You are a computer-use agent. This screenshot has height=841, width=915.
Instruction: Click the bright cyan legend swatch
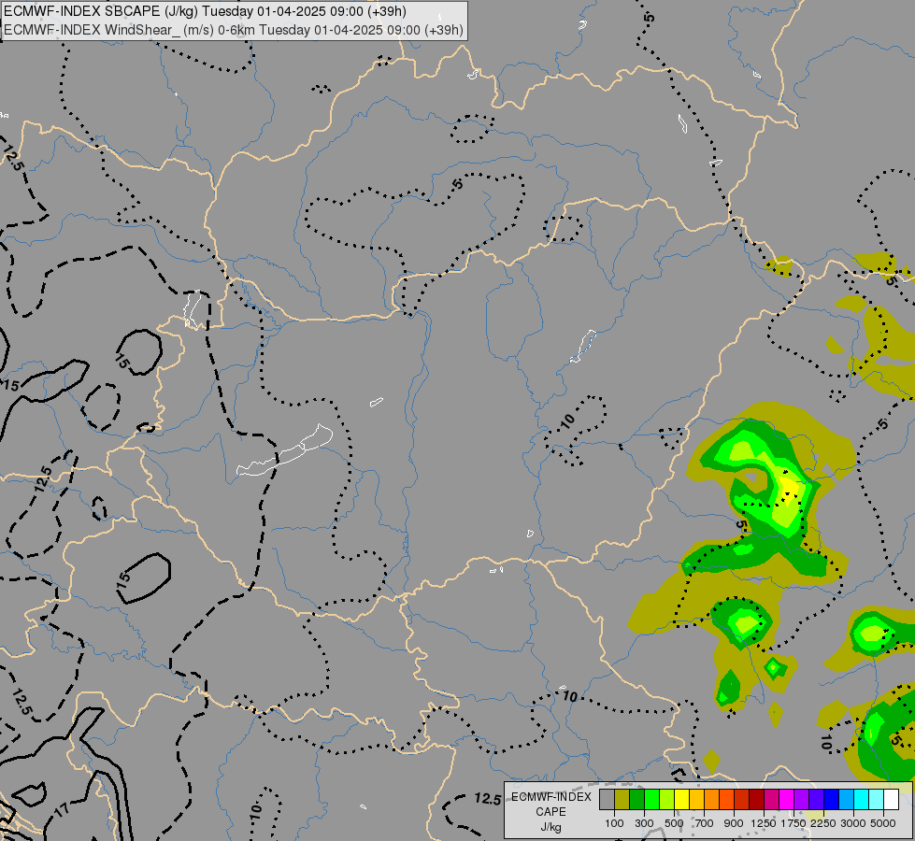(x=862, y=800)
